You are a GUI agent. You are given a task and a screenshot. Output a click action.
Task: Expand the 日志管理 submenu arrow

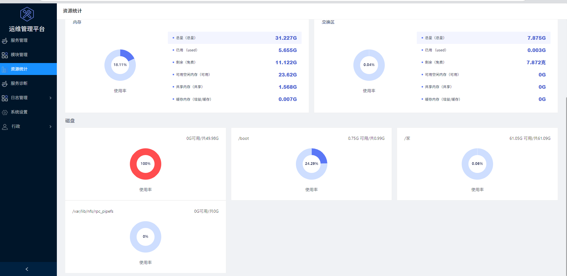50,98
